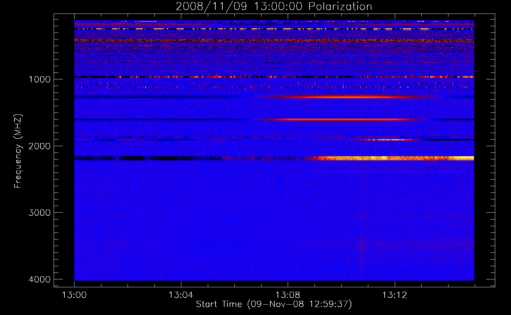The height and width of the screenshot is (315, 511).
Task: Click the 1000 frequency tick label
Action: [39, 79]
